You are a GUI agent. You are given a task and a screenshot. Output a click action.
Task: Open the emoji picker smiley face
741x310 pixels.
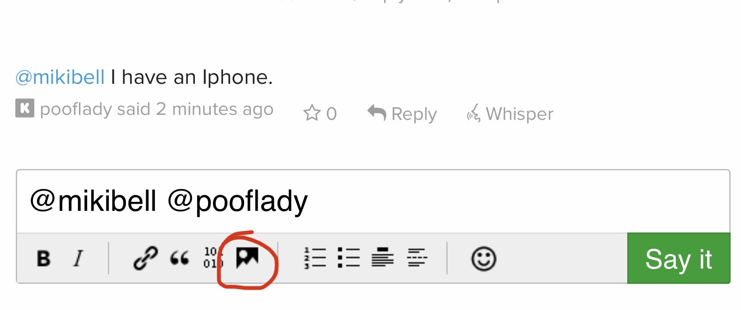click(x=484, y=259)
